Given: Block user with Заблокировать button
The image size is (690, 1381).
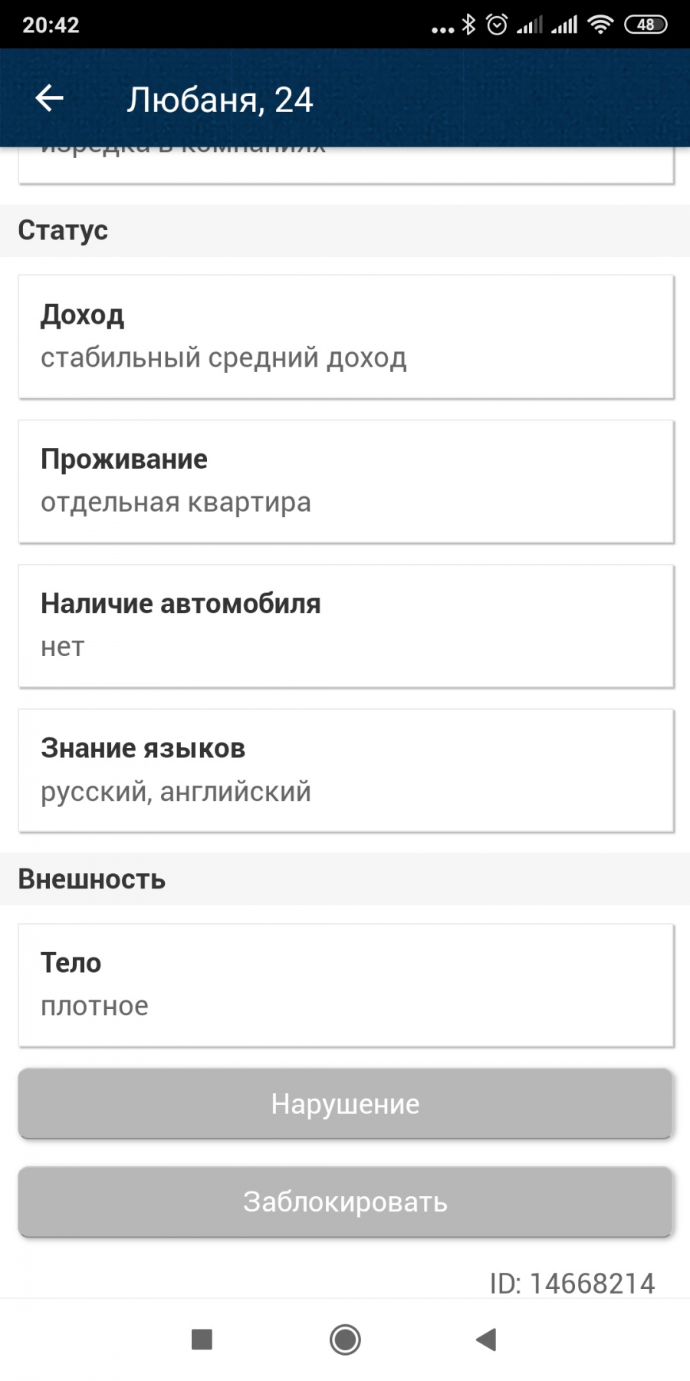Looking at the screenshot, I should [345, 1201].
